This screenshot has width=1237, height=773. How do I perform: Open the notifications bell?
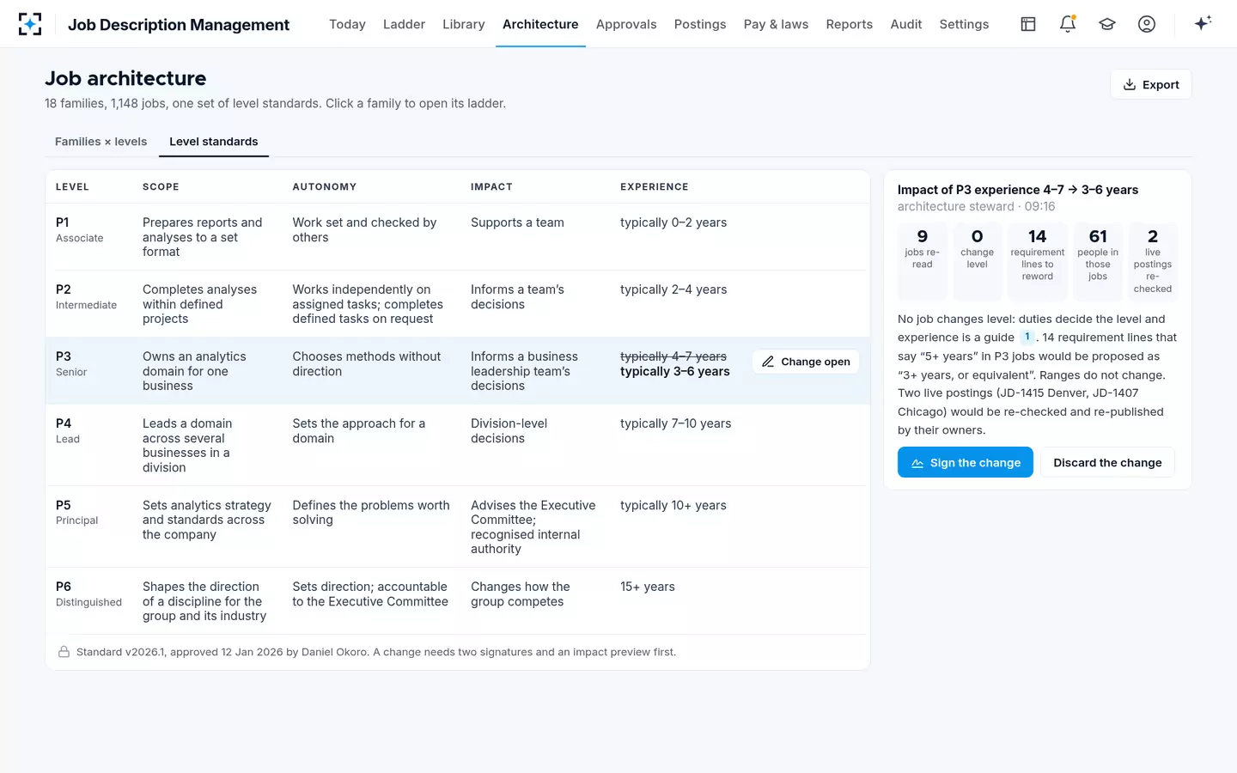tap(1068, 24)
